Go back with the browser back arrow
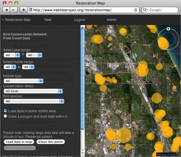The image size is (181, 157). click(x=6, y=10)
